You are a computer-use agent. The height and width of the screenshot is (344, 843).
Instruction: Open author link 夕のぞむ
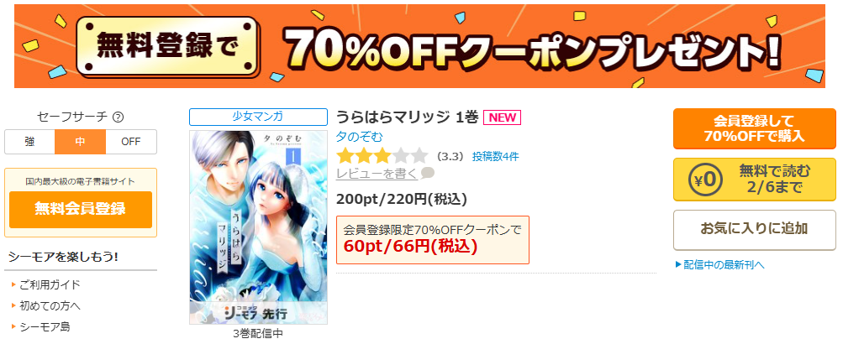pyautogui.click(x=360, y=137)
